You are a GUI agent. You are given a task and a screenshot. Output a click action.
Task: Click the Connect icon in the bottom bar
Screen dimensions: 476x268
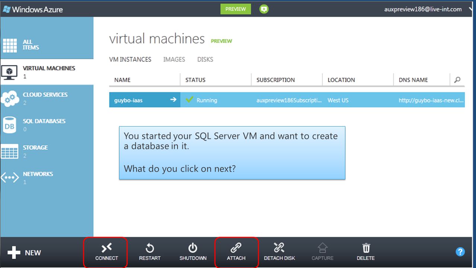(x=106, y=248)
